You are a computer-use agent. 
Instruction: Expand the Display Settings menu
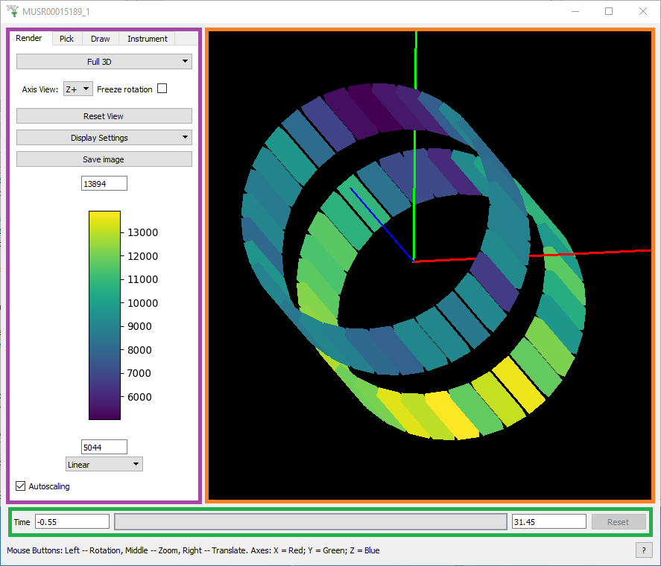click(104, 138)
